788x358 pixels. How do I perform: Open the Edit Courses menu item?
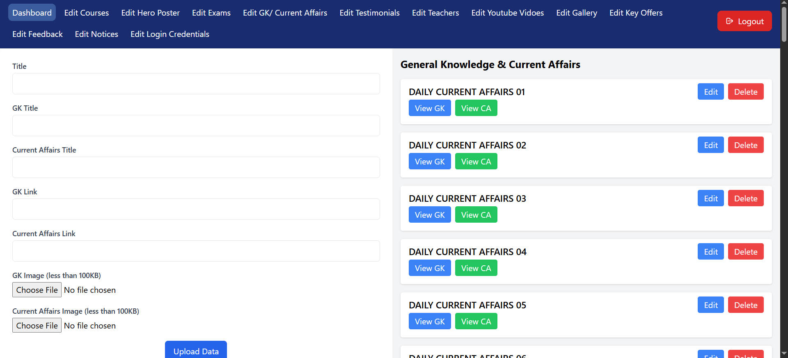(87, 13)
